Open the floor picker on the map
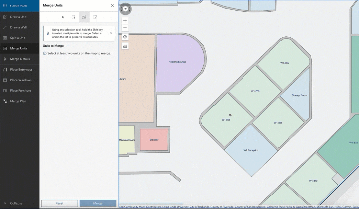 125,46
